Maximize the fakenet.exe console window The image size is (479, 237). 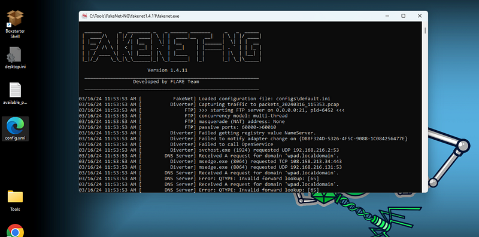click(403, 16)
